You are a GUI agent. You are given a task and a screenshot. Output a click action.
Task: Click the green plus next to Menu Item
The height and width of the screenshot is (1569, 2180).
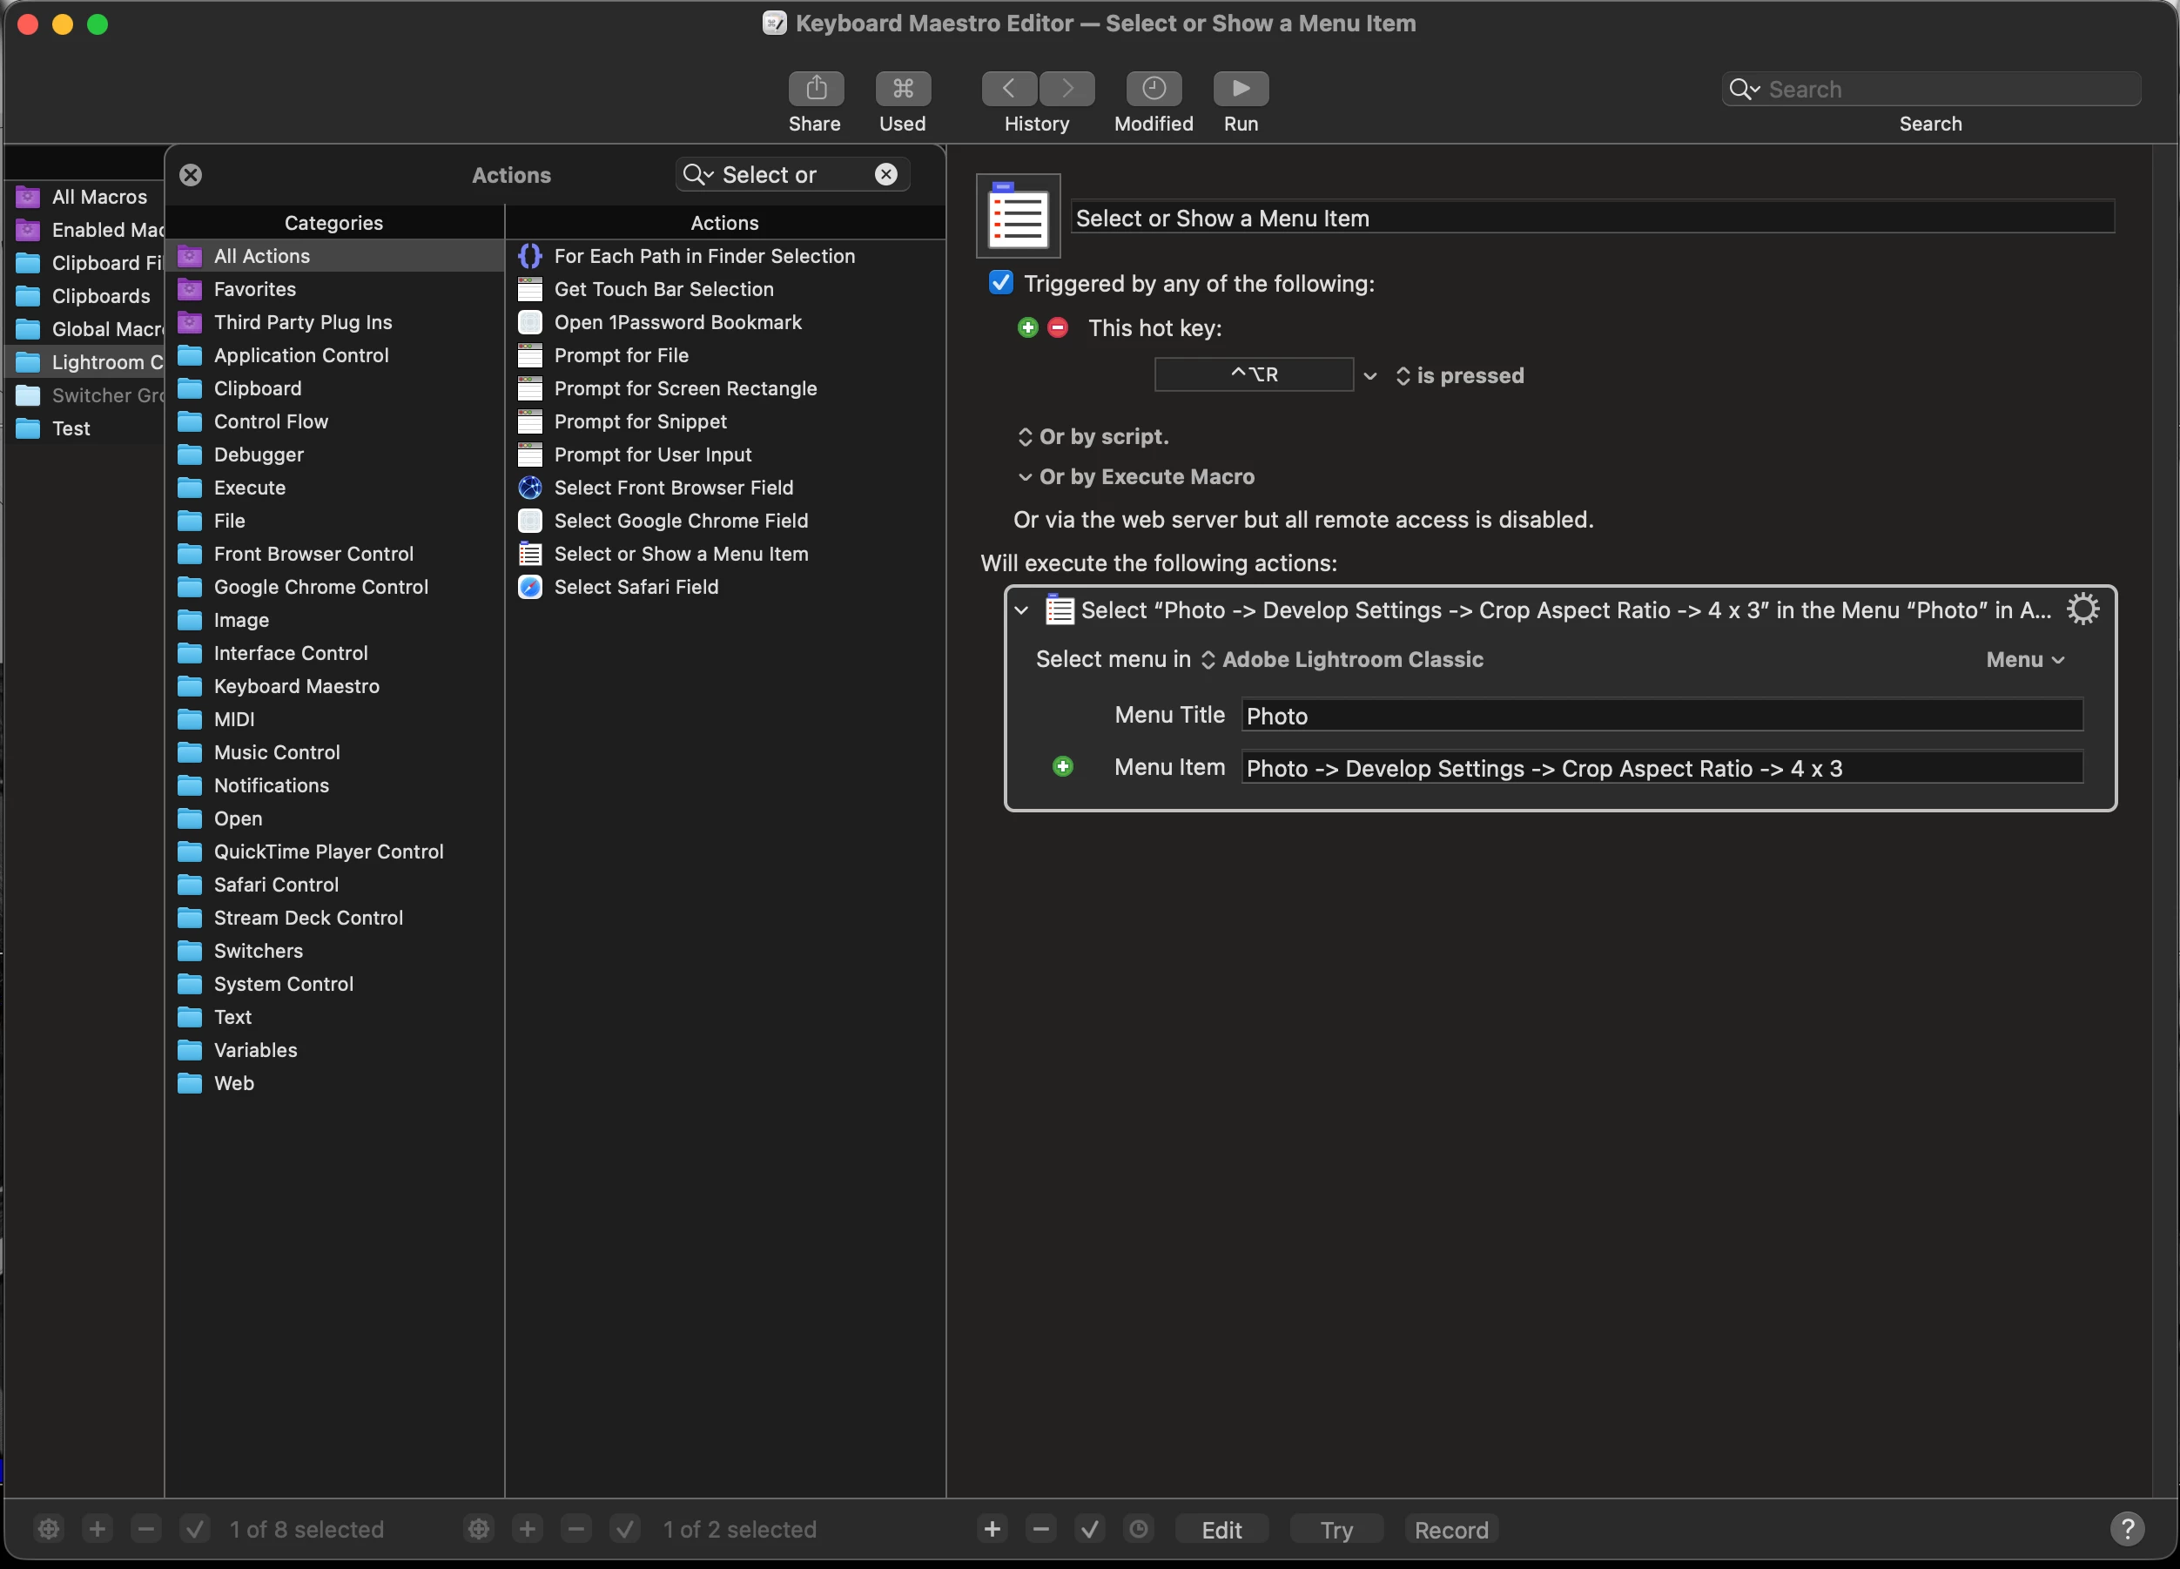[1062, 766]
